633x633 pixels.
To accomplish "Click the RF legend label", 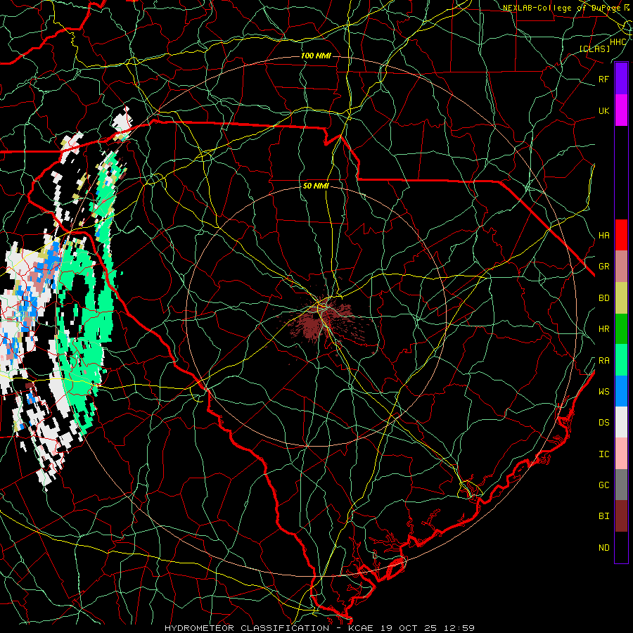I will tap(603, 79).
